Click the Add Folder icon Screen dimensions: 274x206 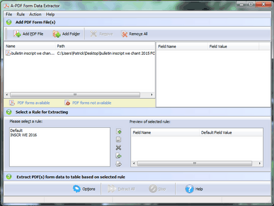pos(57,34)
